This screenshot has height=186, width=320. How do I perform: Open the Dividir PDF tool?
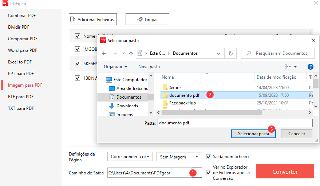click(x=19, y=27)
